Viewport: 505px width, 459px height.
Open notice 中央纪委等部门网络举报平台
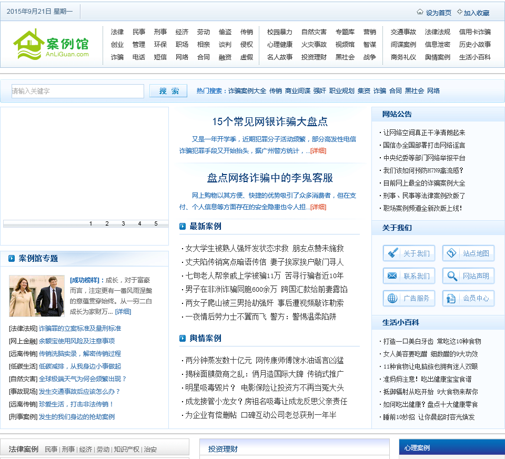click(x=424, y=158)
